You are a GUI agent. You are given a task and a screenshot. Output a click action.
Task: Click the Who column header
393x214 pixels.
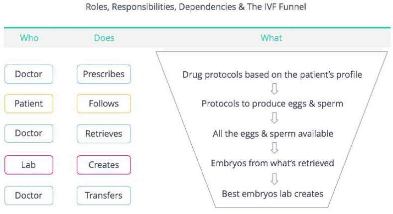[x=29, y=38]
